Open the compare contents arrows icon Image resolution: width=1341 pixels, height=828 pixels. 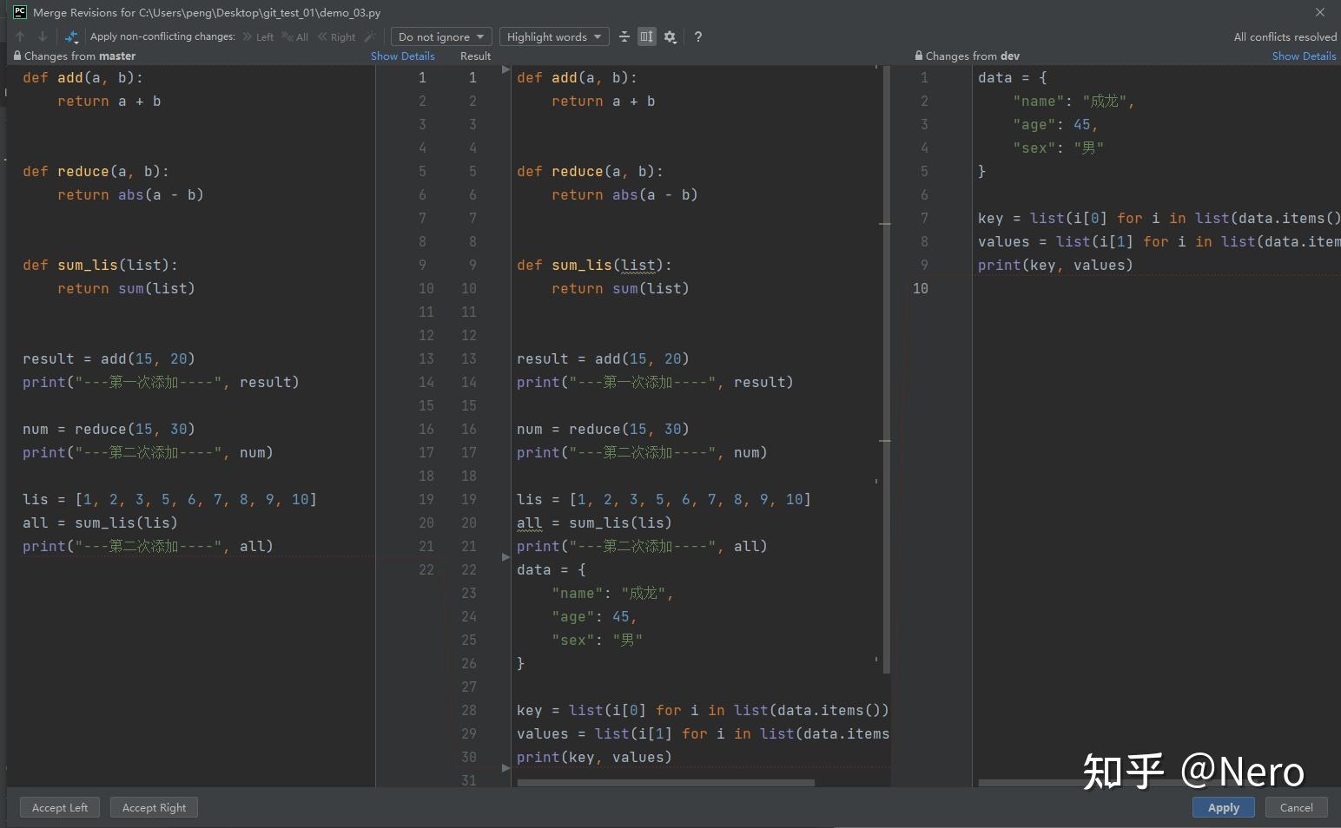72,36
